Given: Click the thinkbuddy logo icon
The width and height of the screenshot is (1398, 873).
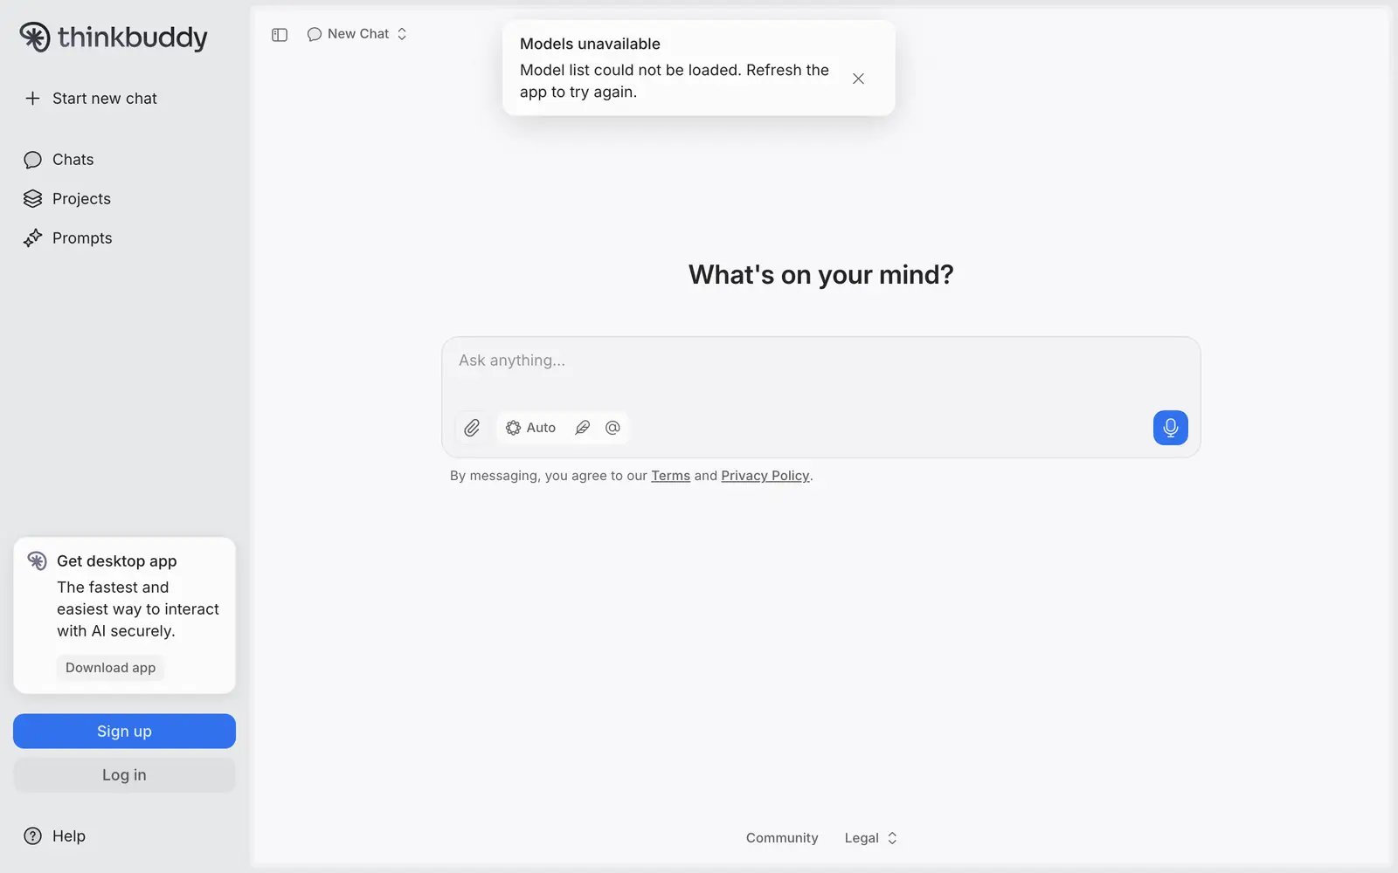Looking at the screenshot, I should [35, 37].
